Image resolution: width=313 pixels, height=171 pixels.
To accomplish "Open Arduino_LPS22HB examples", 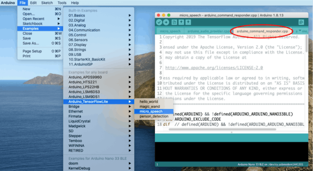I will tap(99, 87).
